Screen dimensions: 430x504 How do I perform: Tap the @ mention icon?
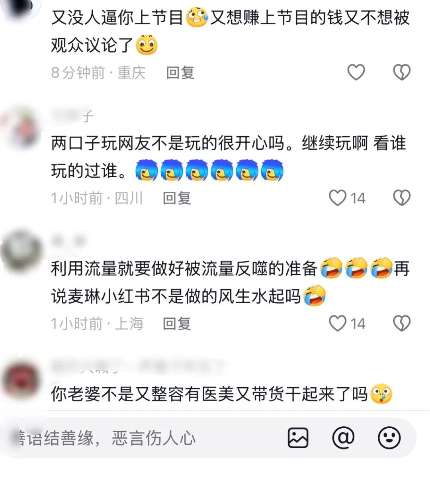pos(343,438)
